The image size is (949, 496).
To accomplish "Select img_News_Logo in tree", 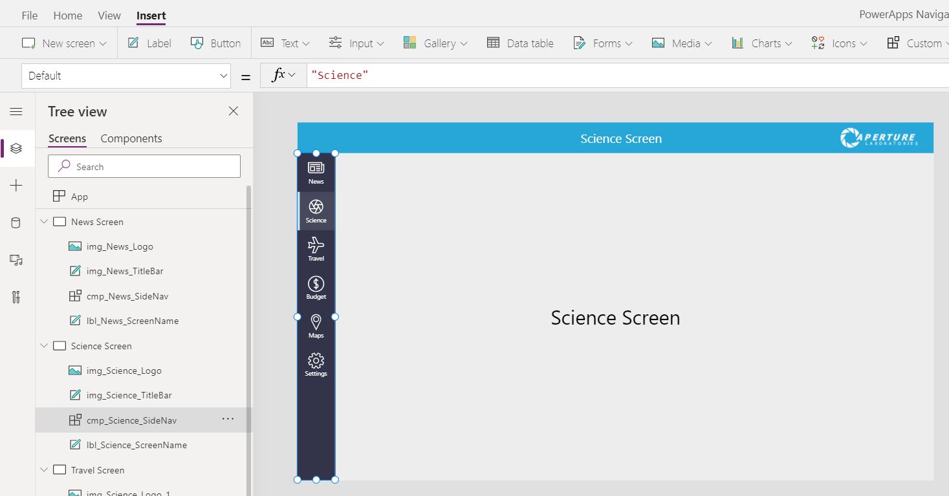I will tap(120, 246).
